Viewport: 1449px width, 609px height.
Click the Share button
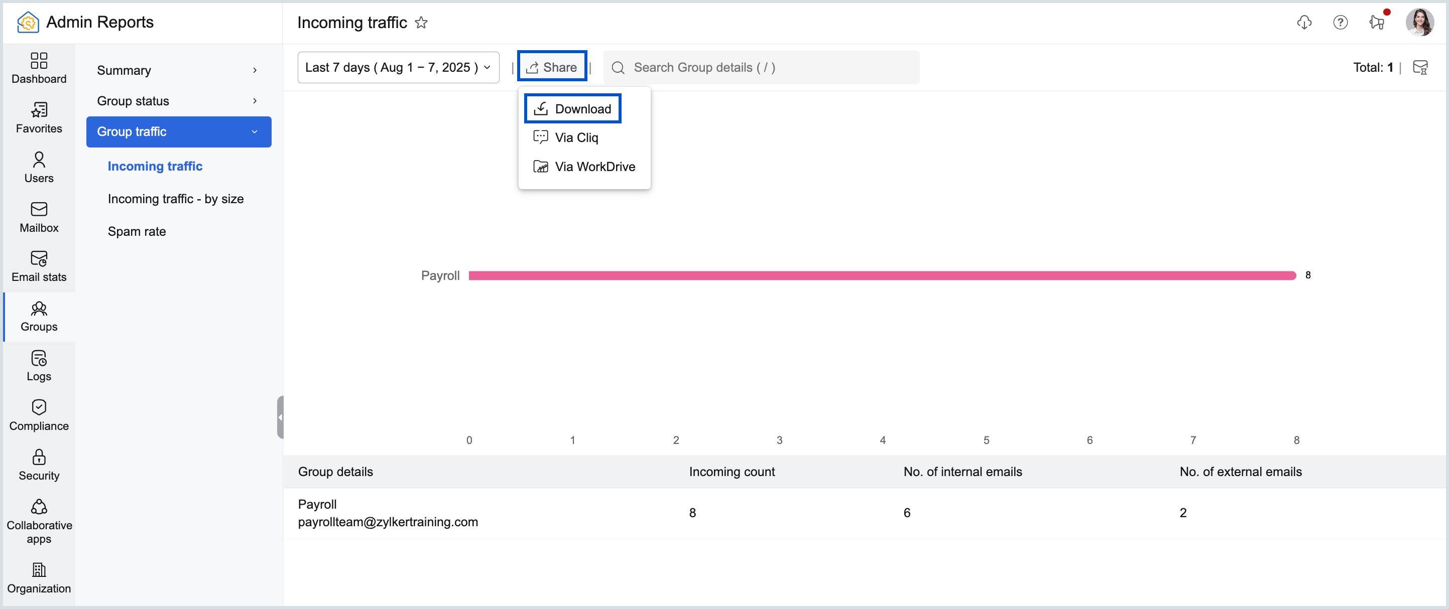pyautogui.click(x=552, y=66)
